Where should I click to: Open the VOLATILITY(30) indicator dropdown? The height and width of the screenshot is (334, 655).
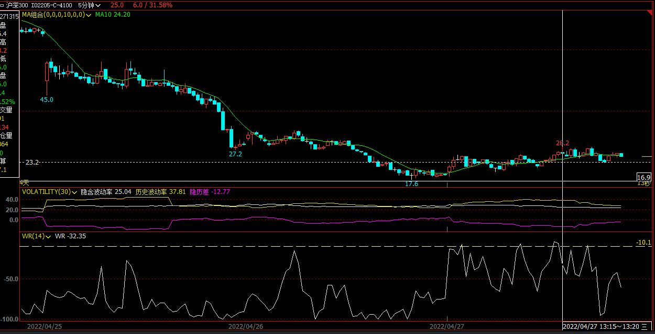pos(75,192)
